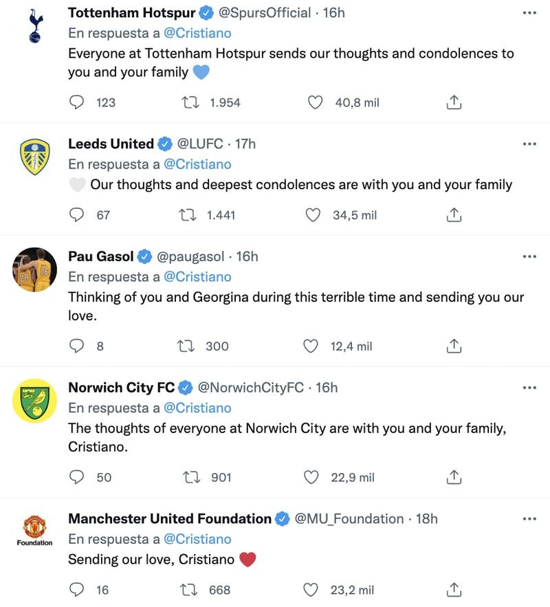
Task: Like the Manchester United Foundation tweet
Action: click(x=313, y=590)
